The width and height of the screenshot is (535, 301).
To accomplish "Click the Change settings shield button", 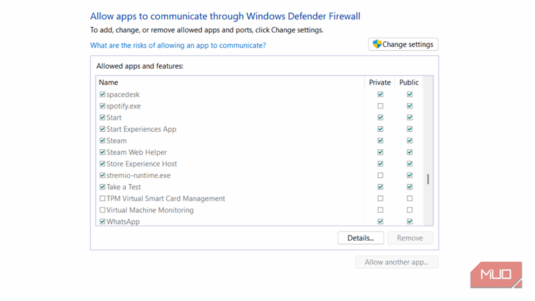I will point(403,44).
